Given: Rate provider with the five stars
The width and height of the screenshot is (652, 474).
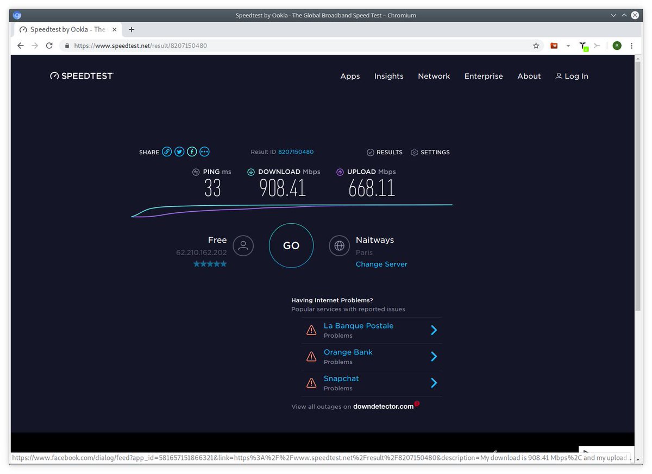Looking at the screenshot, I should [x=210, y=264].
